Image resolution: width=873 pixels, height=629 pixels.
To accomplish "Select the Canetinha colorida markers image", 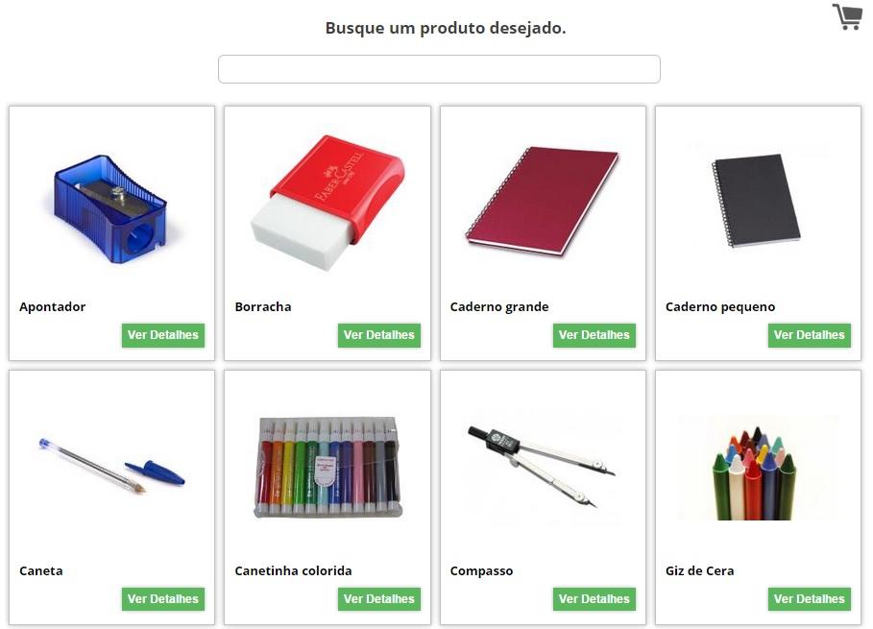I will pyautogui.click(x=327, y=468).
